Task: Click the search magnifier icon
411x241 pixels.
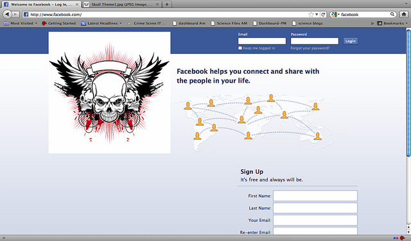Action: click(392, 14)
